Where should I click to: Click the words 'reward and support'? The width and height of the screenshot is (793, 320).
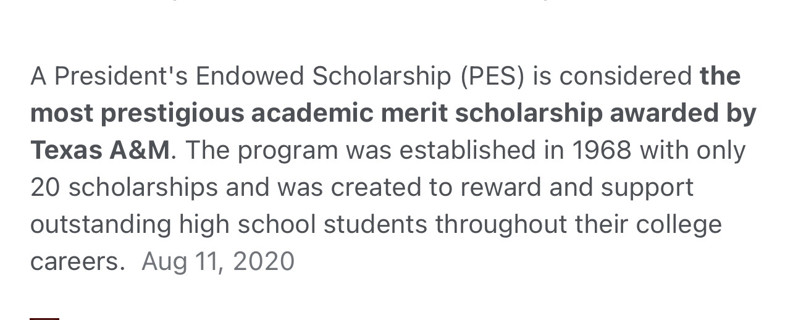tap(577, 188)
